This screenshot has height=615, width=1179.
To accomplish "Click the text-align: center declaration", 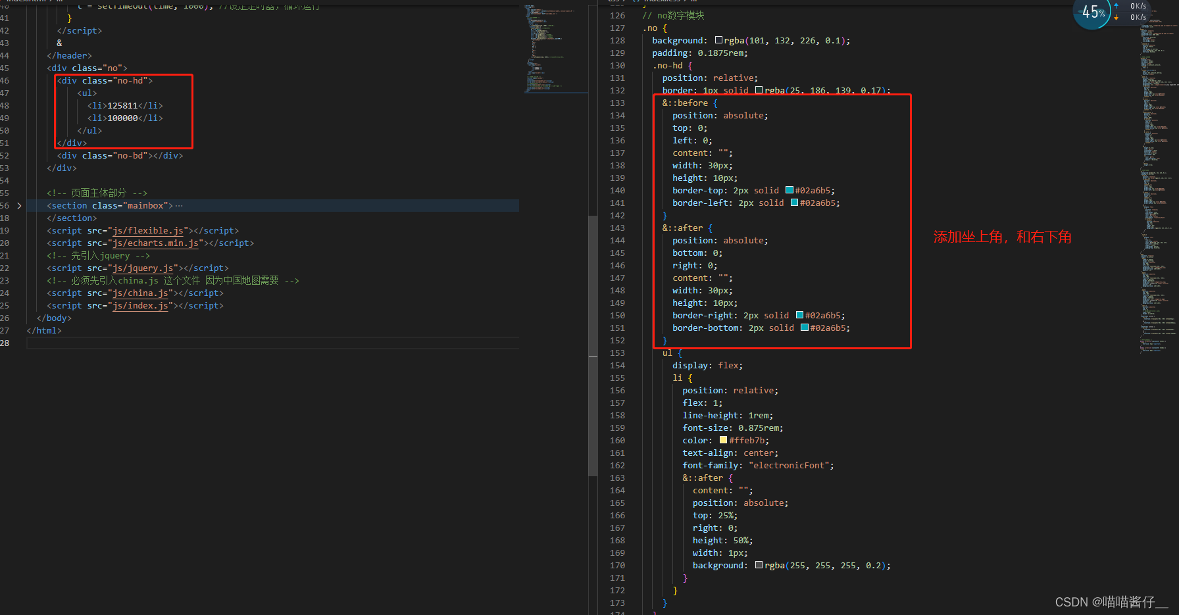I will 730,453.
